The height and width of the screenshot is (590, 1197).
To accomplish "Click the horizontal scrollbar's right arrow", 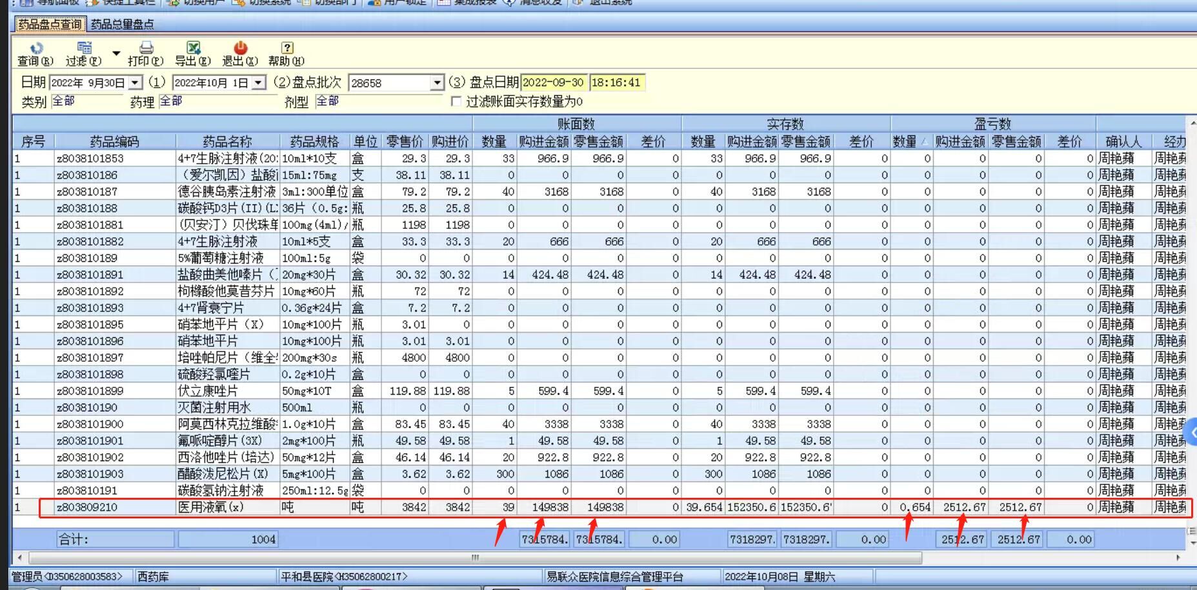I will 1178,558.
